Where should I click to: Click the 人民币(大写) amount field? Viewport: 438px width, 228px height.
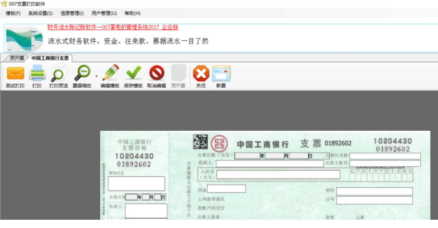pos(278,174)
